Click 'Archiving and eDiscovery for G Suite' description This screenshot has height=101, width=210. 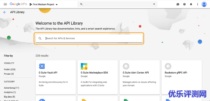(53, 84)
